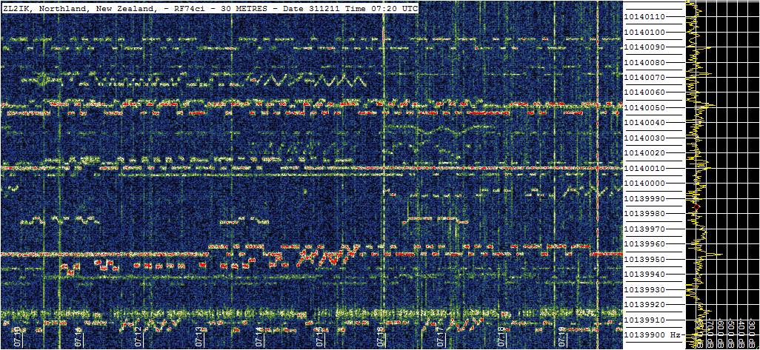This screenshot has height=350, width=760.
Task: Select the 07:11 time marker
Action: (79, 337)
